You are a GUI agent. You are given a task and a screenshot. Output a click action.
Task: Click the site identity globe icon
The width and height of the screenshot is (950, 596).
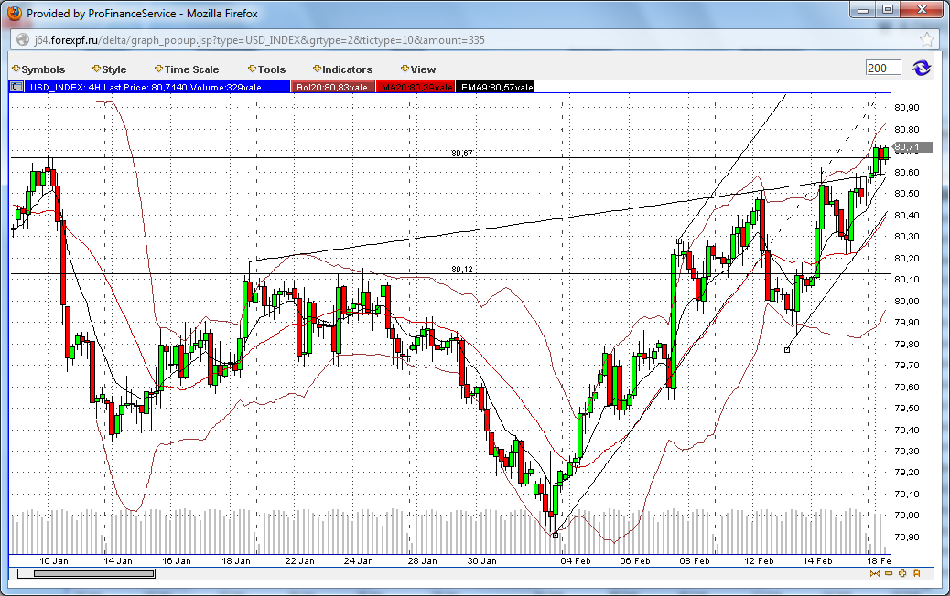point(23,40)
